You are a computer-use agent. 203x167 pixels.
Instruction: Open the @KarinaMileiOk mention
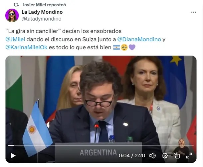point(26,47)
